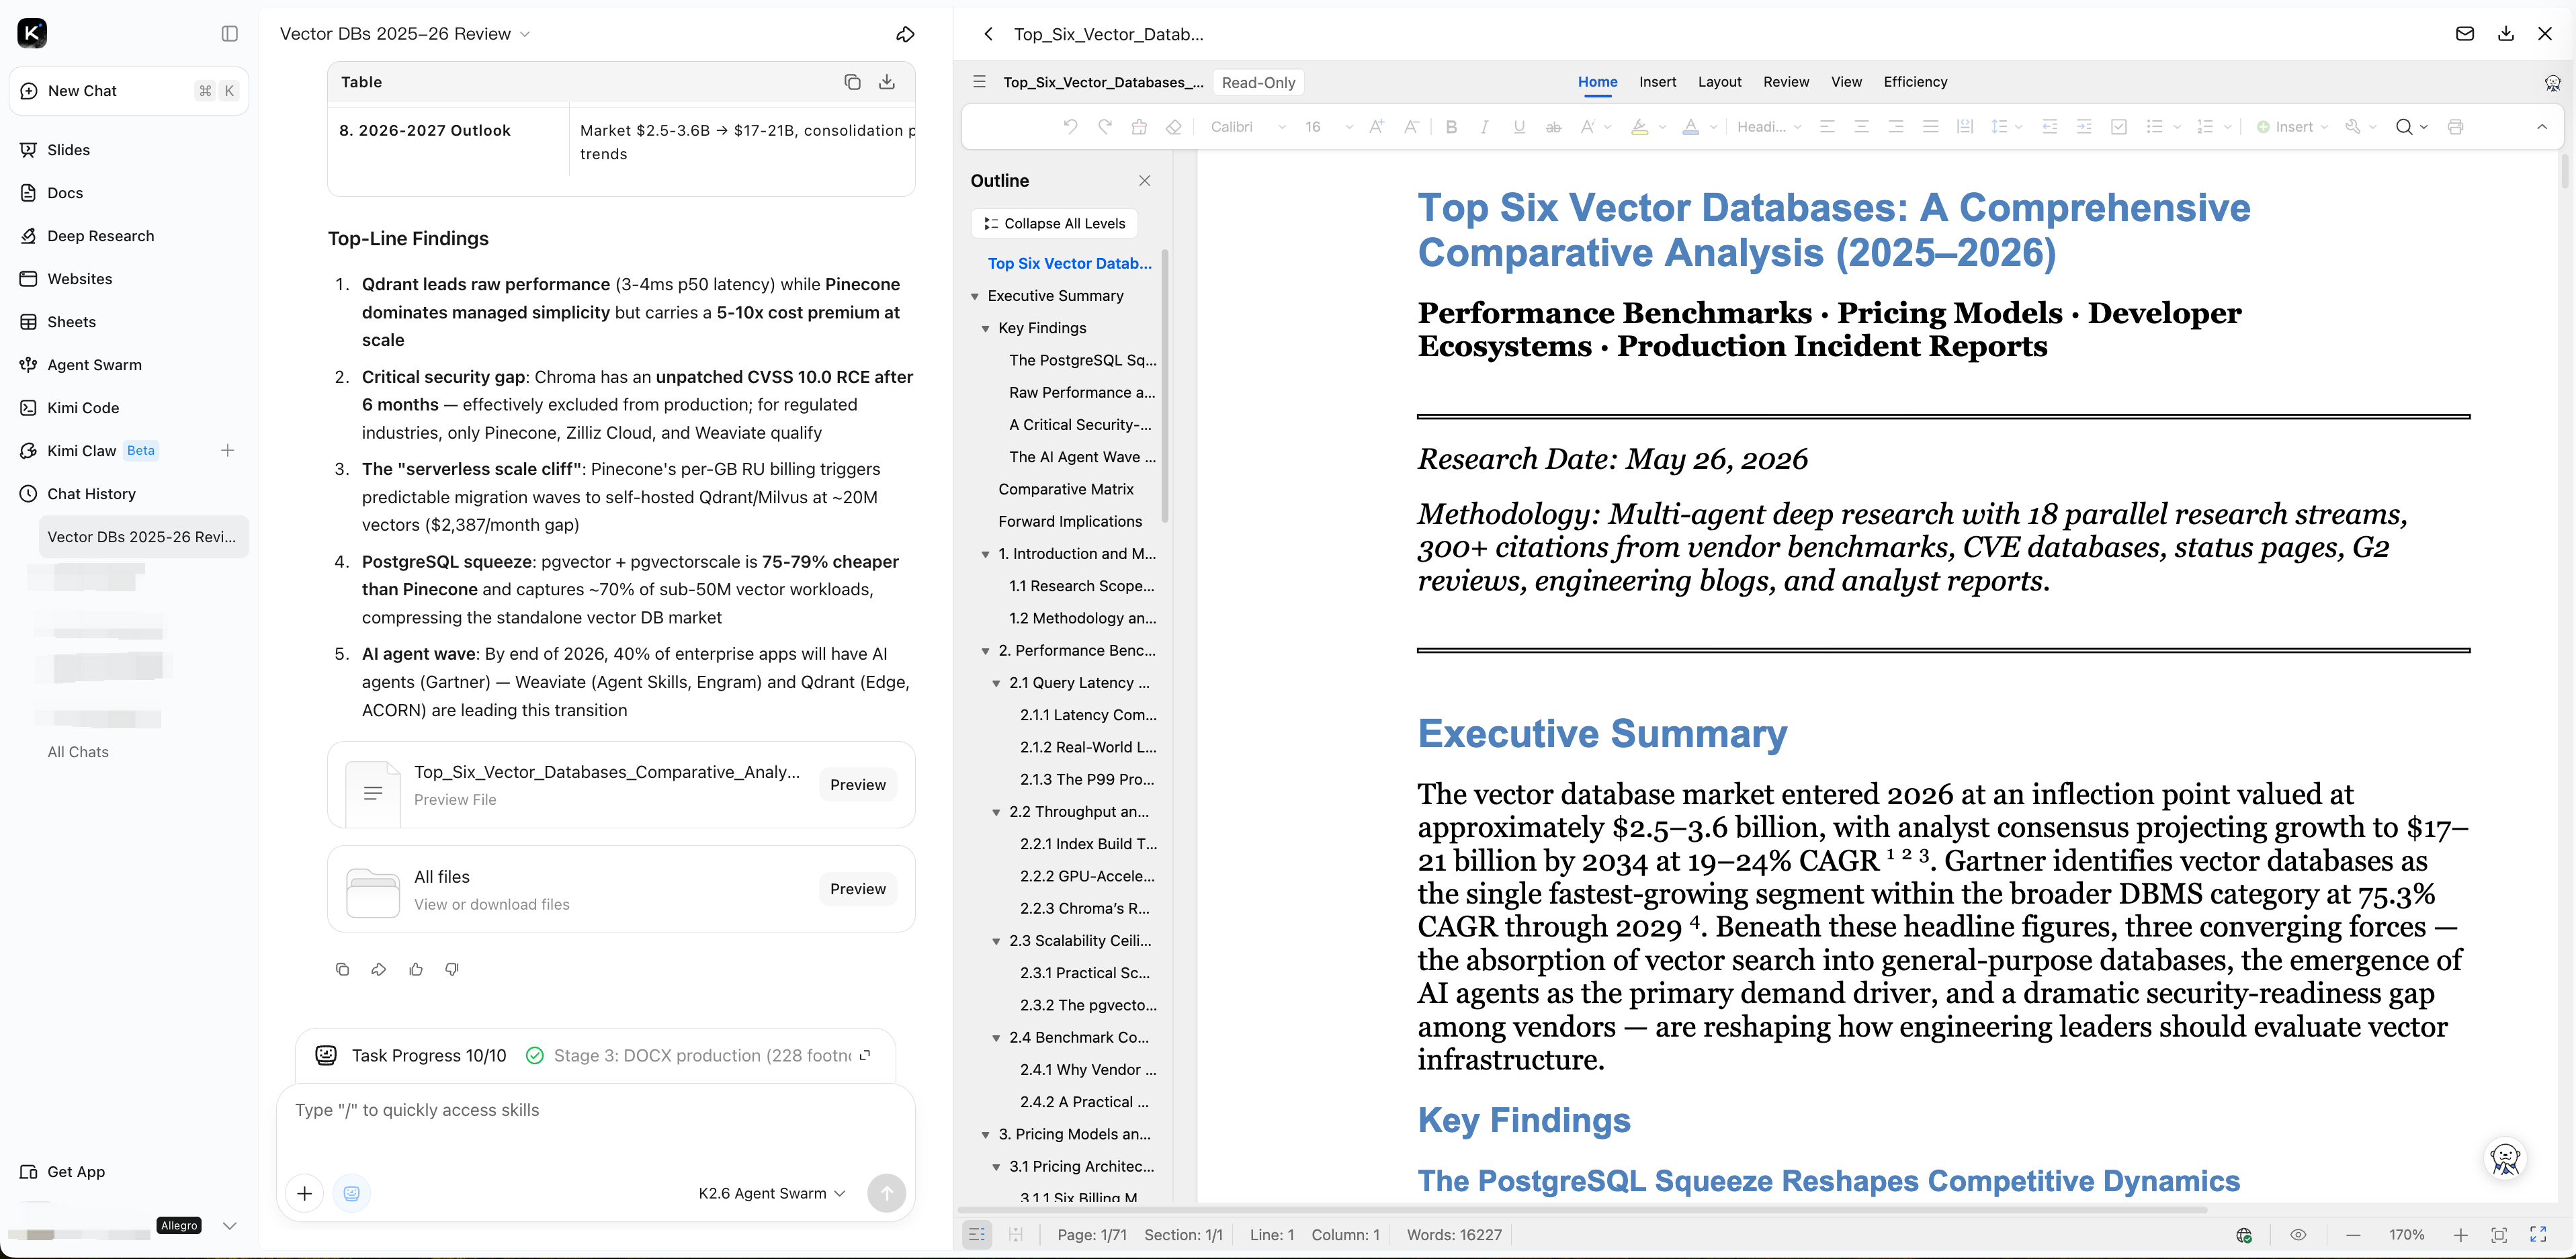Open the search magnifier tool
Viewport: 2576px width, 1259px height.
[x=2404, y=127]
